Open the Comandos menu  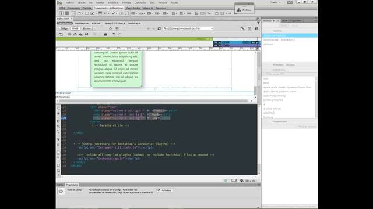140,3
